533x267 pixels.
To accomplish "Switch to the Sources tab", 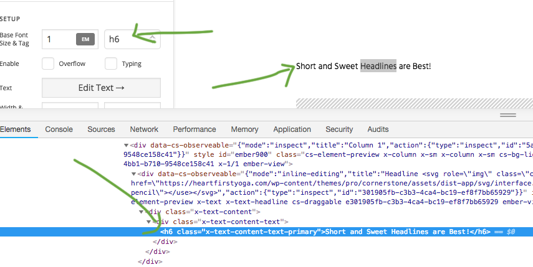I will (101, 129).
